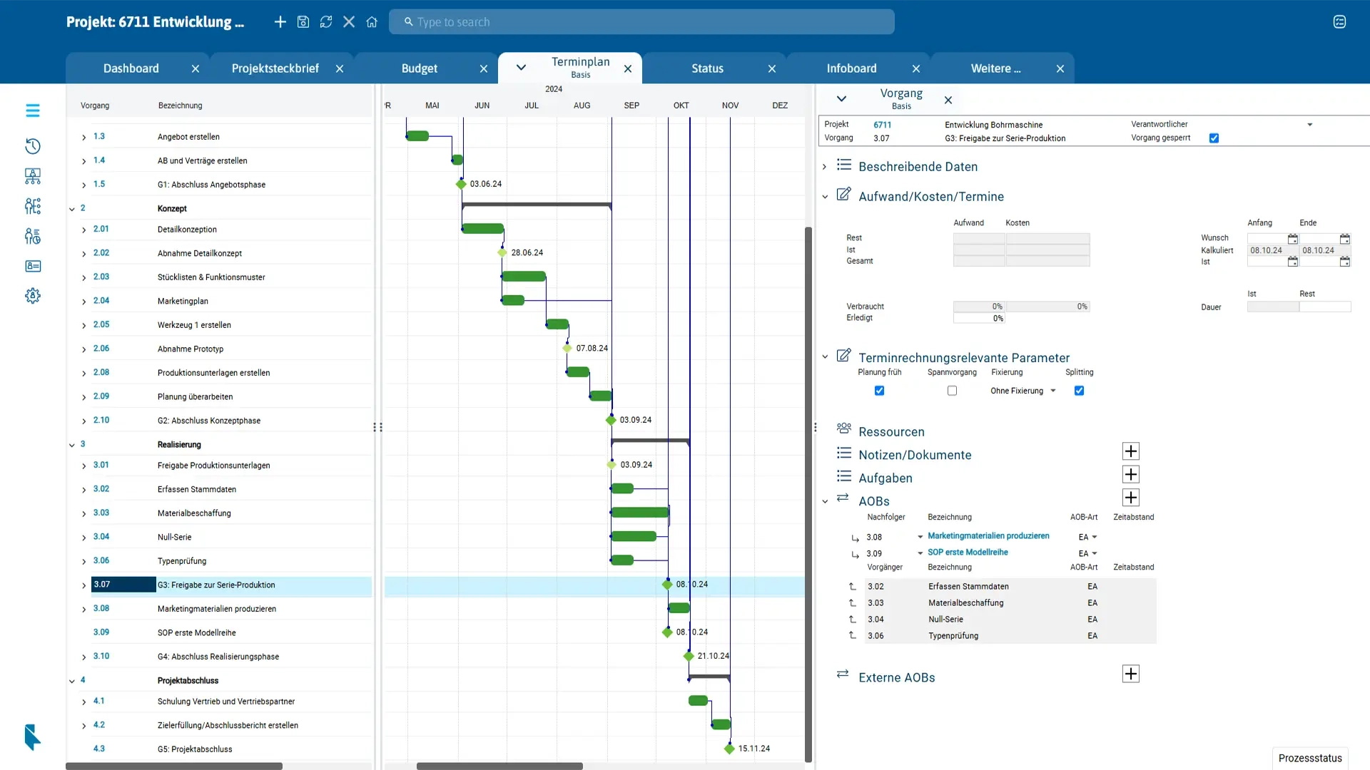This screenshot has width=1370, height=770.
Task: Open the settings gear in left sidebar
Action: tap(33, 296)
